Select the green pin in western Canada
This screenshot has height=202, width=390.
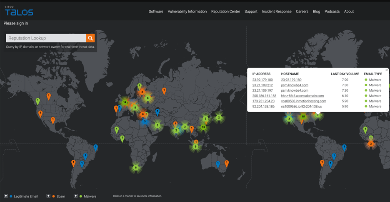click(37, 101)
